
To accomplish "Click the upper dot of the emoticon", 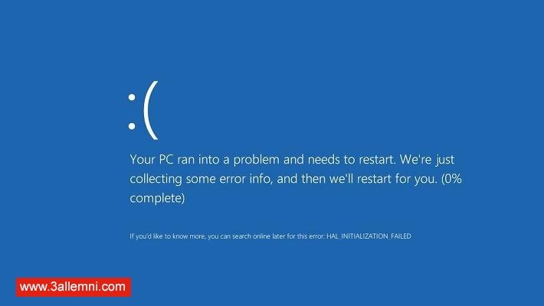I will click(132, 97).
